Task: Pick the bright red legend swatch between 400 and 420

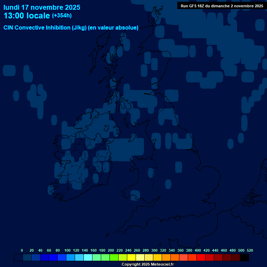Action: tap(201, 258)
